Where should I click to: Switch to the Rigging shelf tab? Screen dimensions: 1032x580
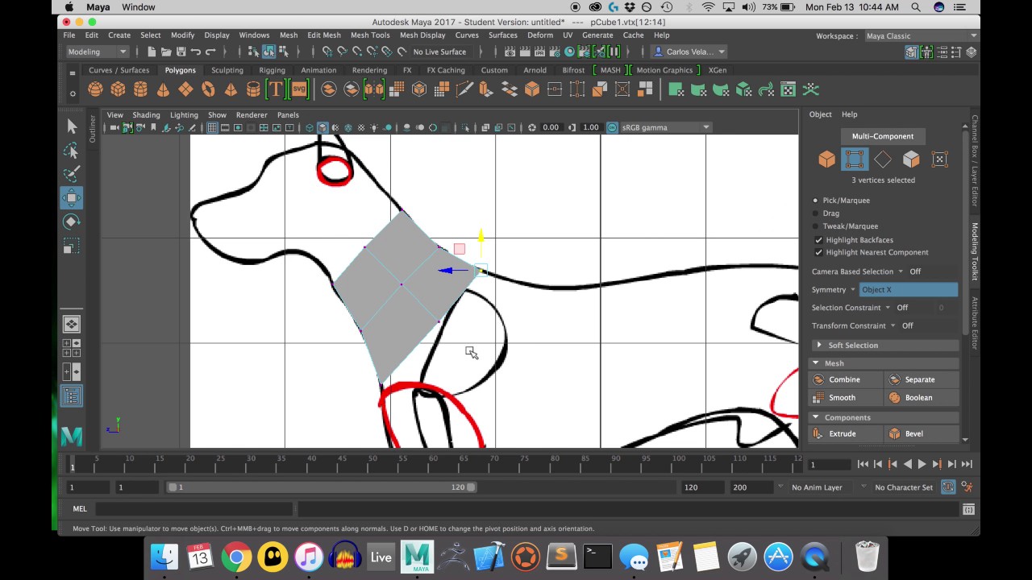(x=272, y=70)
